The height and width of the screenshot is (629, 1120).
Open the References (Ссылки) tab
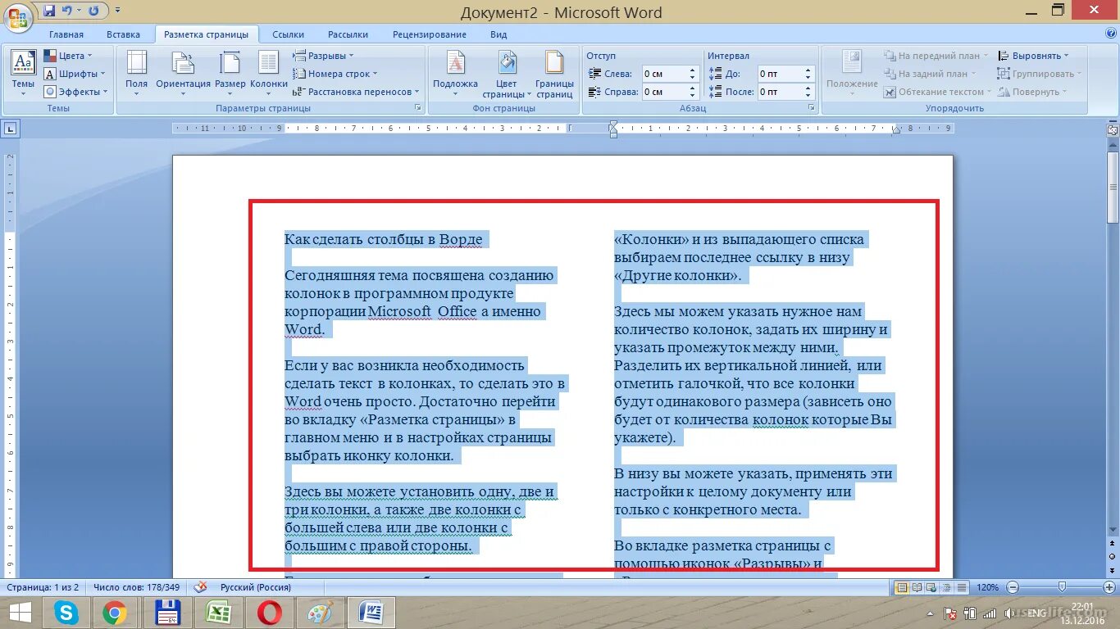pos(289,34)
